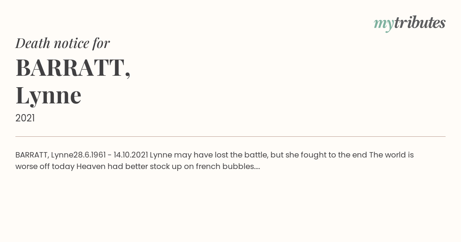Click the "Death notice for" italic heading

pyautogui.click(x=63, y=43)
